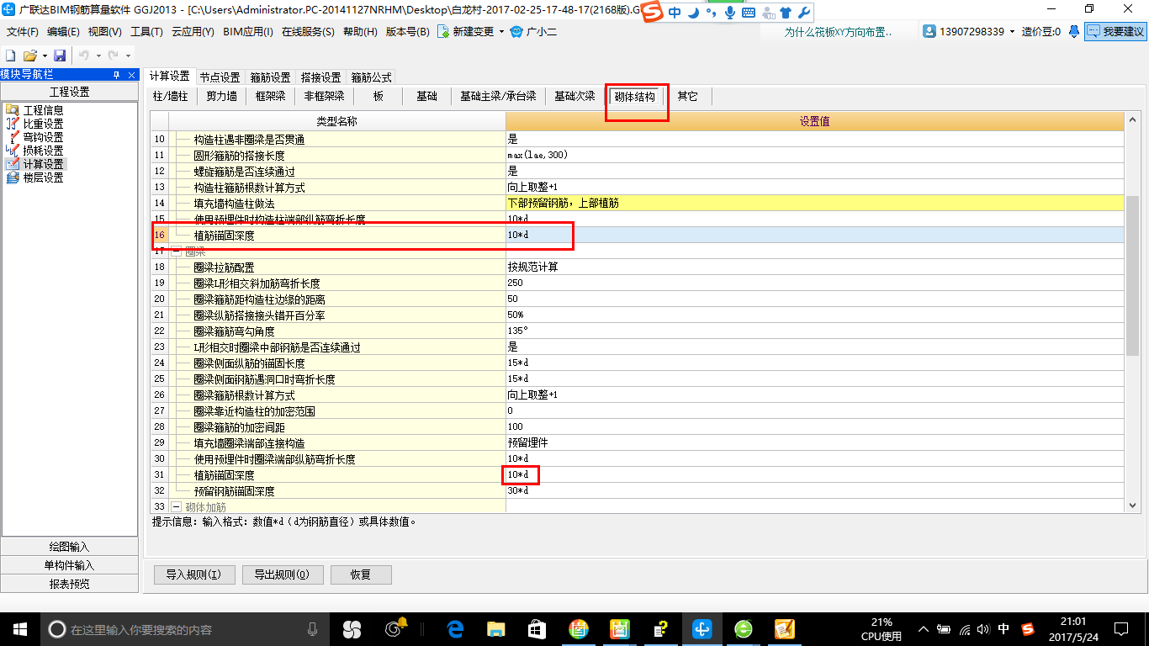Switch to the 节点设置 tab
This screenshot has width=1149, height=646.
click(x=220, y=77)
